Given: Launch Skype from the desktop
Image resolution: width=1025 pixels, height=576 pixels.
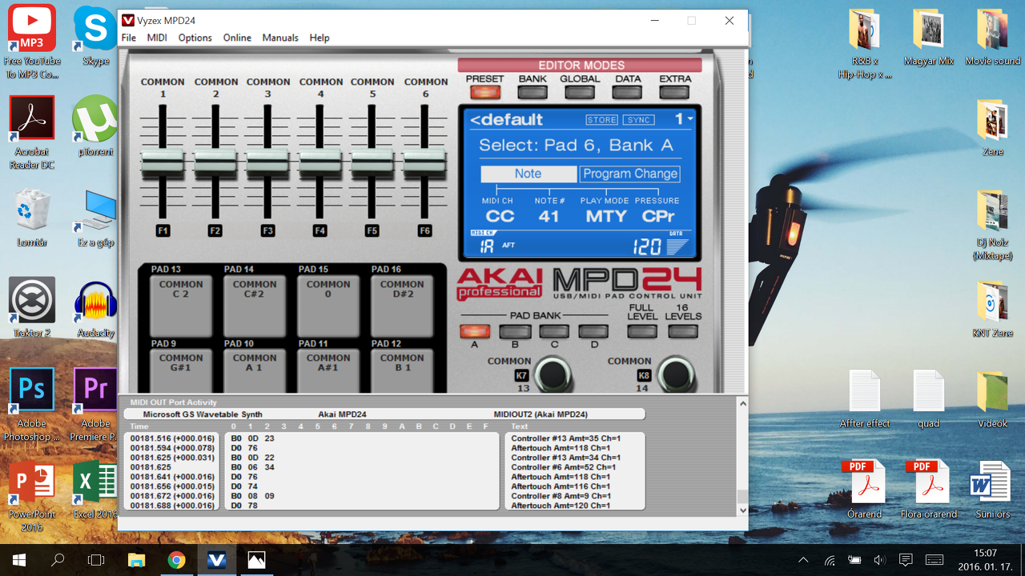Looking at the screenshot, I should (95, 38).
